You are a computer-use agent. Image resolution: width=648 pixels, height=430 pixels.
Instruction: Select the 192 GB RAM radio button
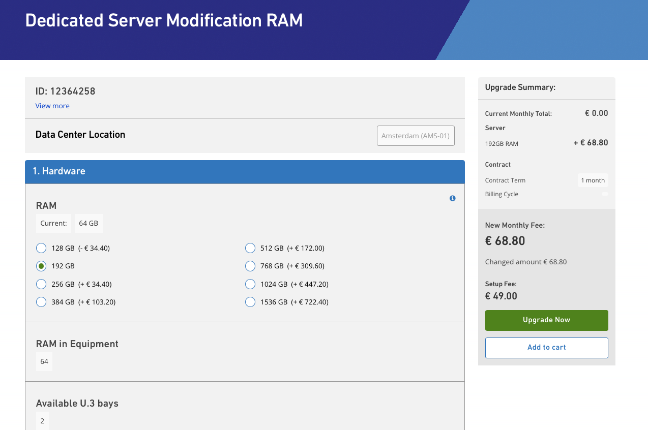(41, 266)
